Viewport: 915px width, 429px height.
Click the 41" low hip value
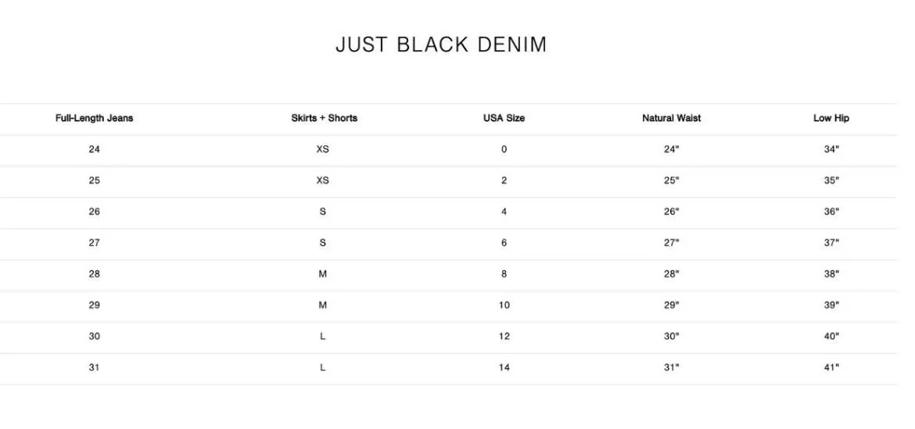pyautogui.click(x=831, y=368)
